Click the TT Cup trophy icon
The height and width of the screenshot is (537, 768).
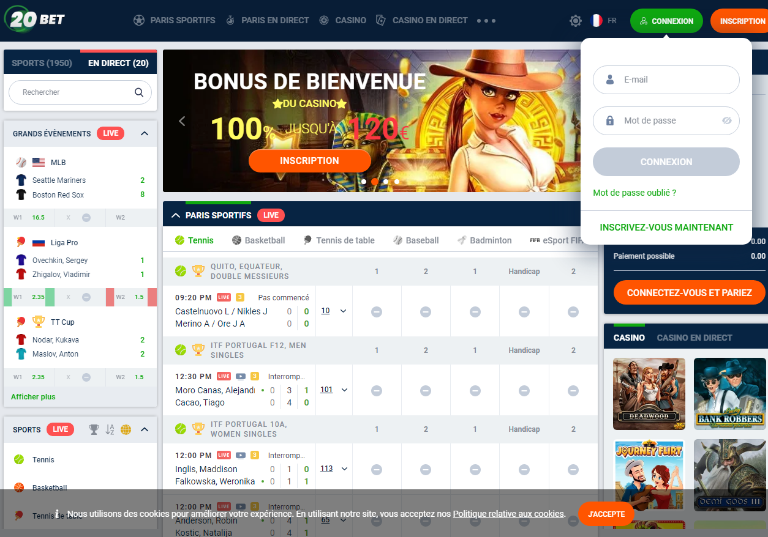pyautogui.click(x=39, y=322)
